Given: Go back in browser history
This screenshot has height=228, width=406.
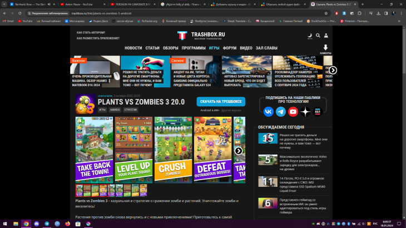Looking at the screenshot, I should [4, 13].
